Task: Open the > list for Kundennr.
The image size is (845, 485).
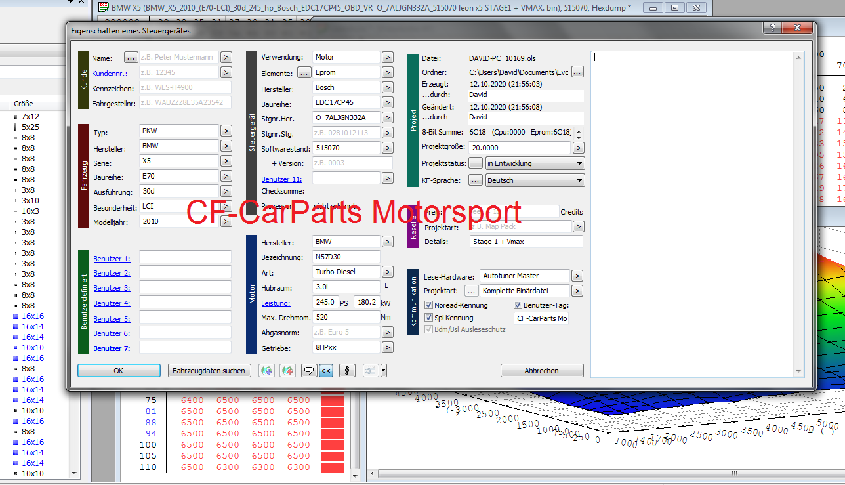Action: coord(226,73)
